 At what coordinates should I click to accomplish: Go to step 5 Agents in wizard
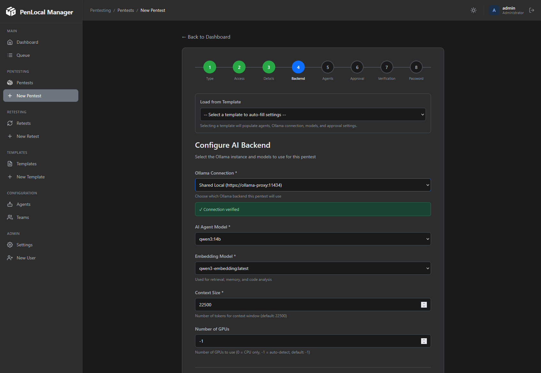tap(327, 67)
